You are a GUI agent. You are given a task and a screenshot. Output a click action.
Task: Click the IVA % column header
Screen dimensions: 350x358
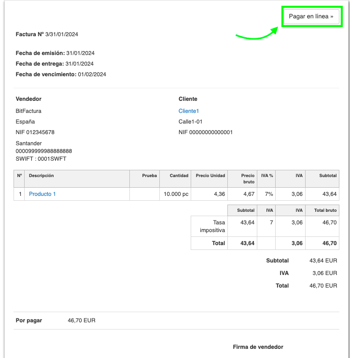[x=267, y=176]
